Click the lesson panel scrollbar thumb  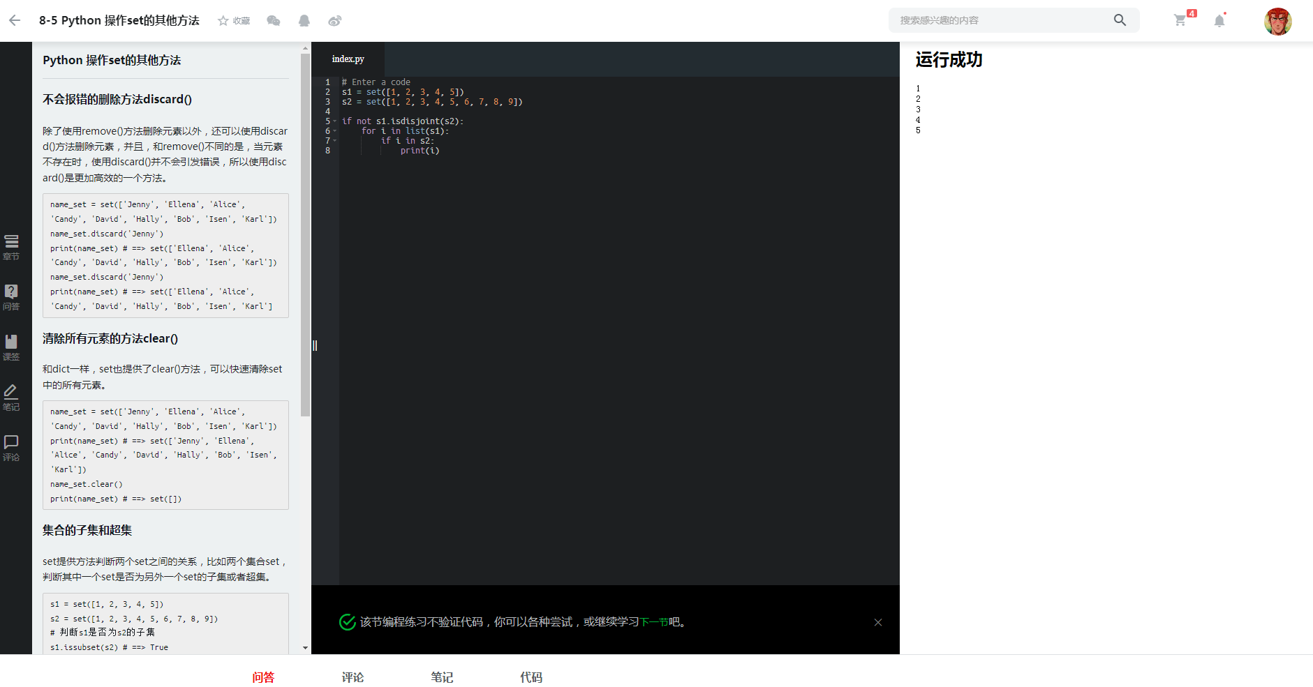click(305, 235)
